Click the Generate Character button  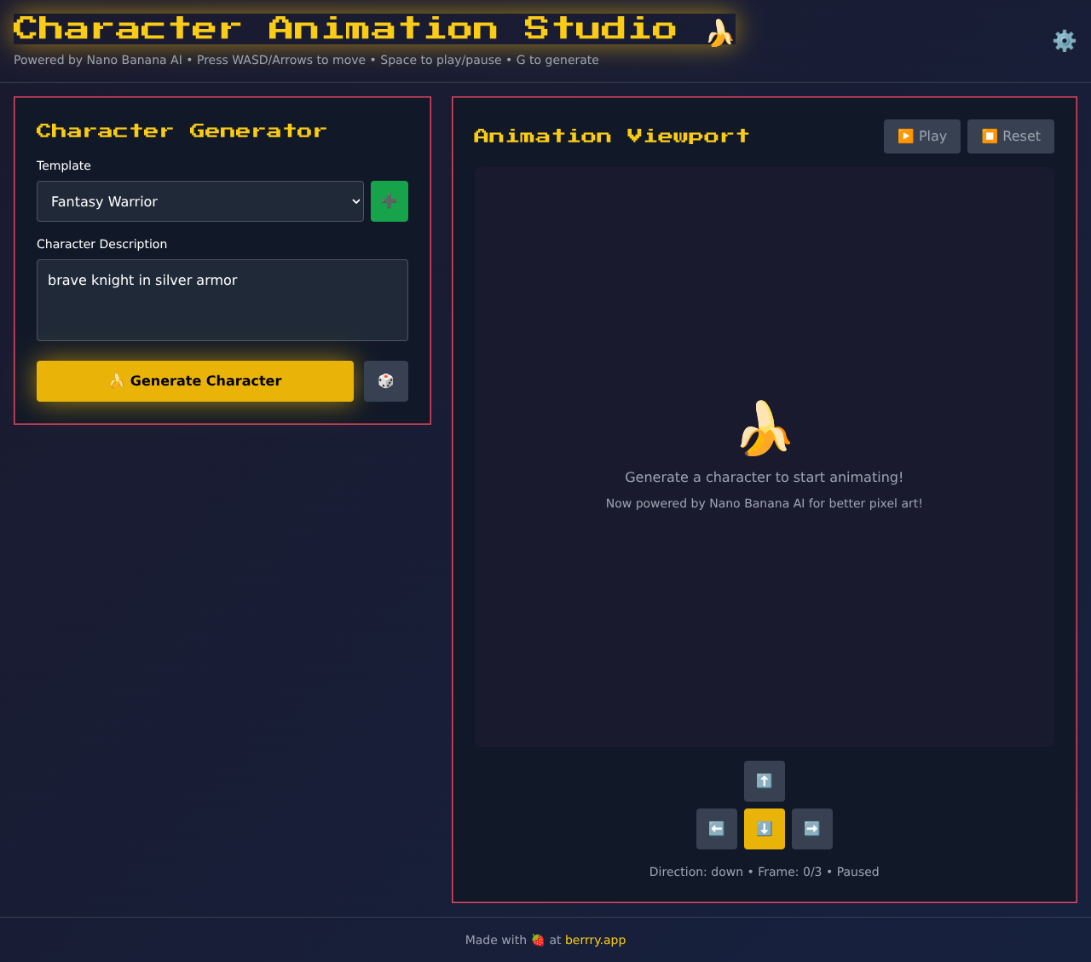(x=194, y=380)
